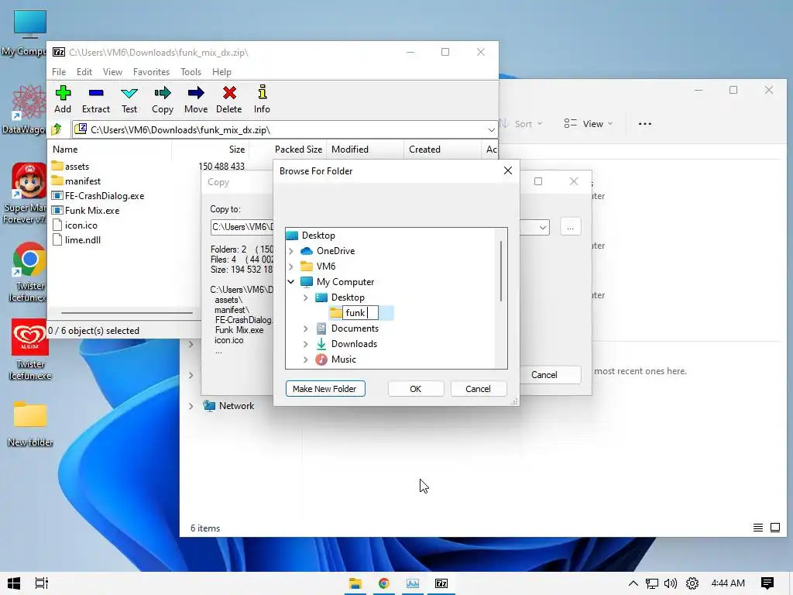Click the Add toolbar icon in 7-Zip
The width and height of the screenshot is (793, 595).
point(63,99)
